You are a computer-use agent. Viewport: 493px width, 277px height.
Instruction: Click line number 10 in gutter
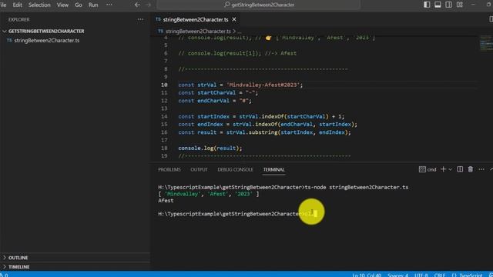(164, 85)
